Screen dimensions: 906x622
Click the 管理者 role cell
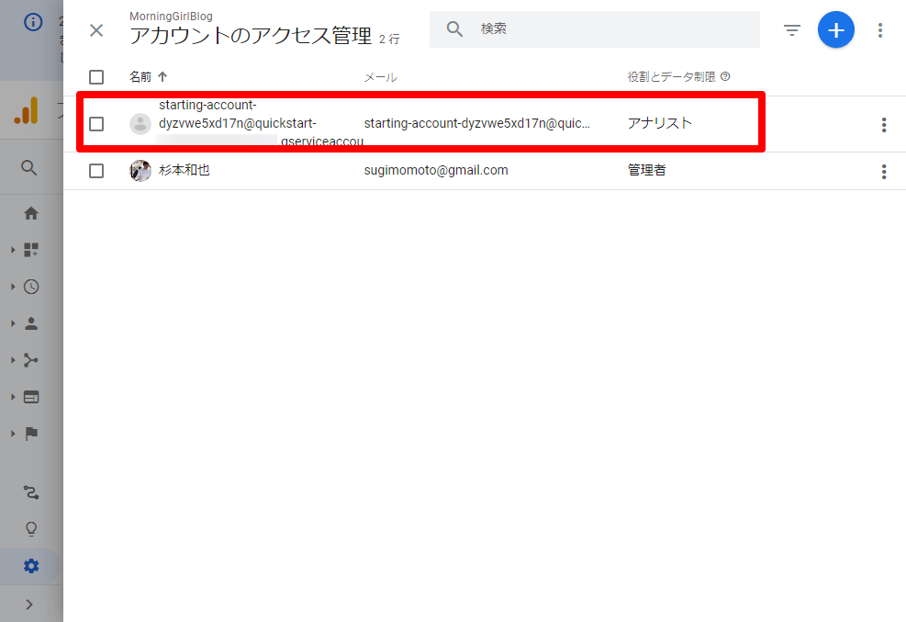tap(646, 170)
